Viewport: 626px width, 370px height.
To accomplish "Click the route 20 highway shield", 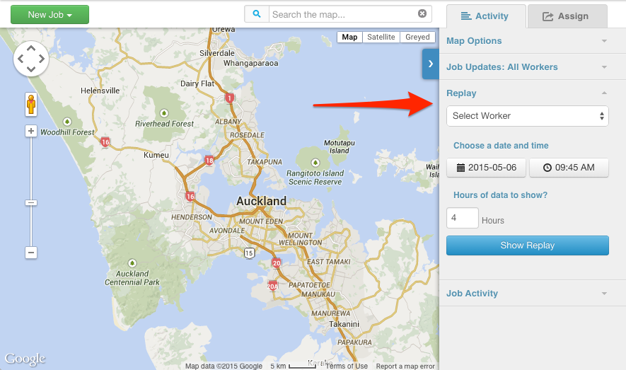I will (277, 263).
